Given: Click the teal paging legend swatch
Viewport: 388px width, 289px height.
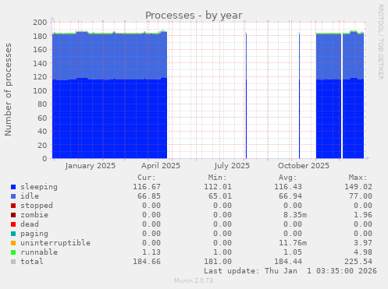Looking at the screenshot, I should click(13, 234).
